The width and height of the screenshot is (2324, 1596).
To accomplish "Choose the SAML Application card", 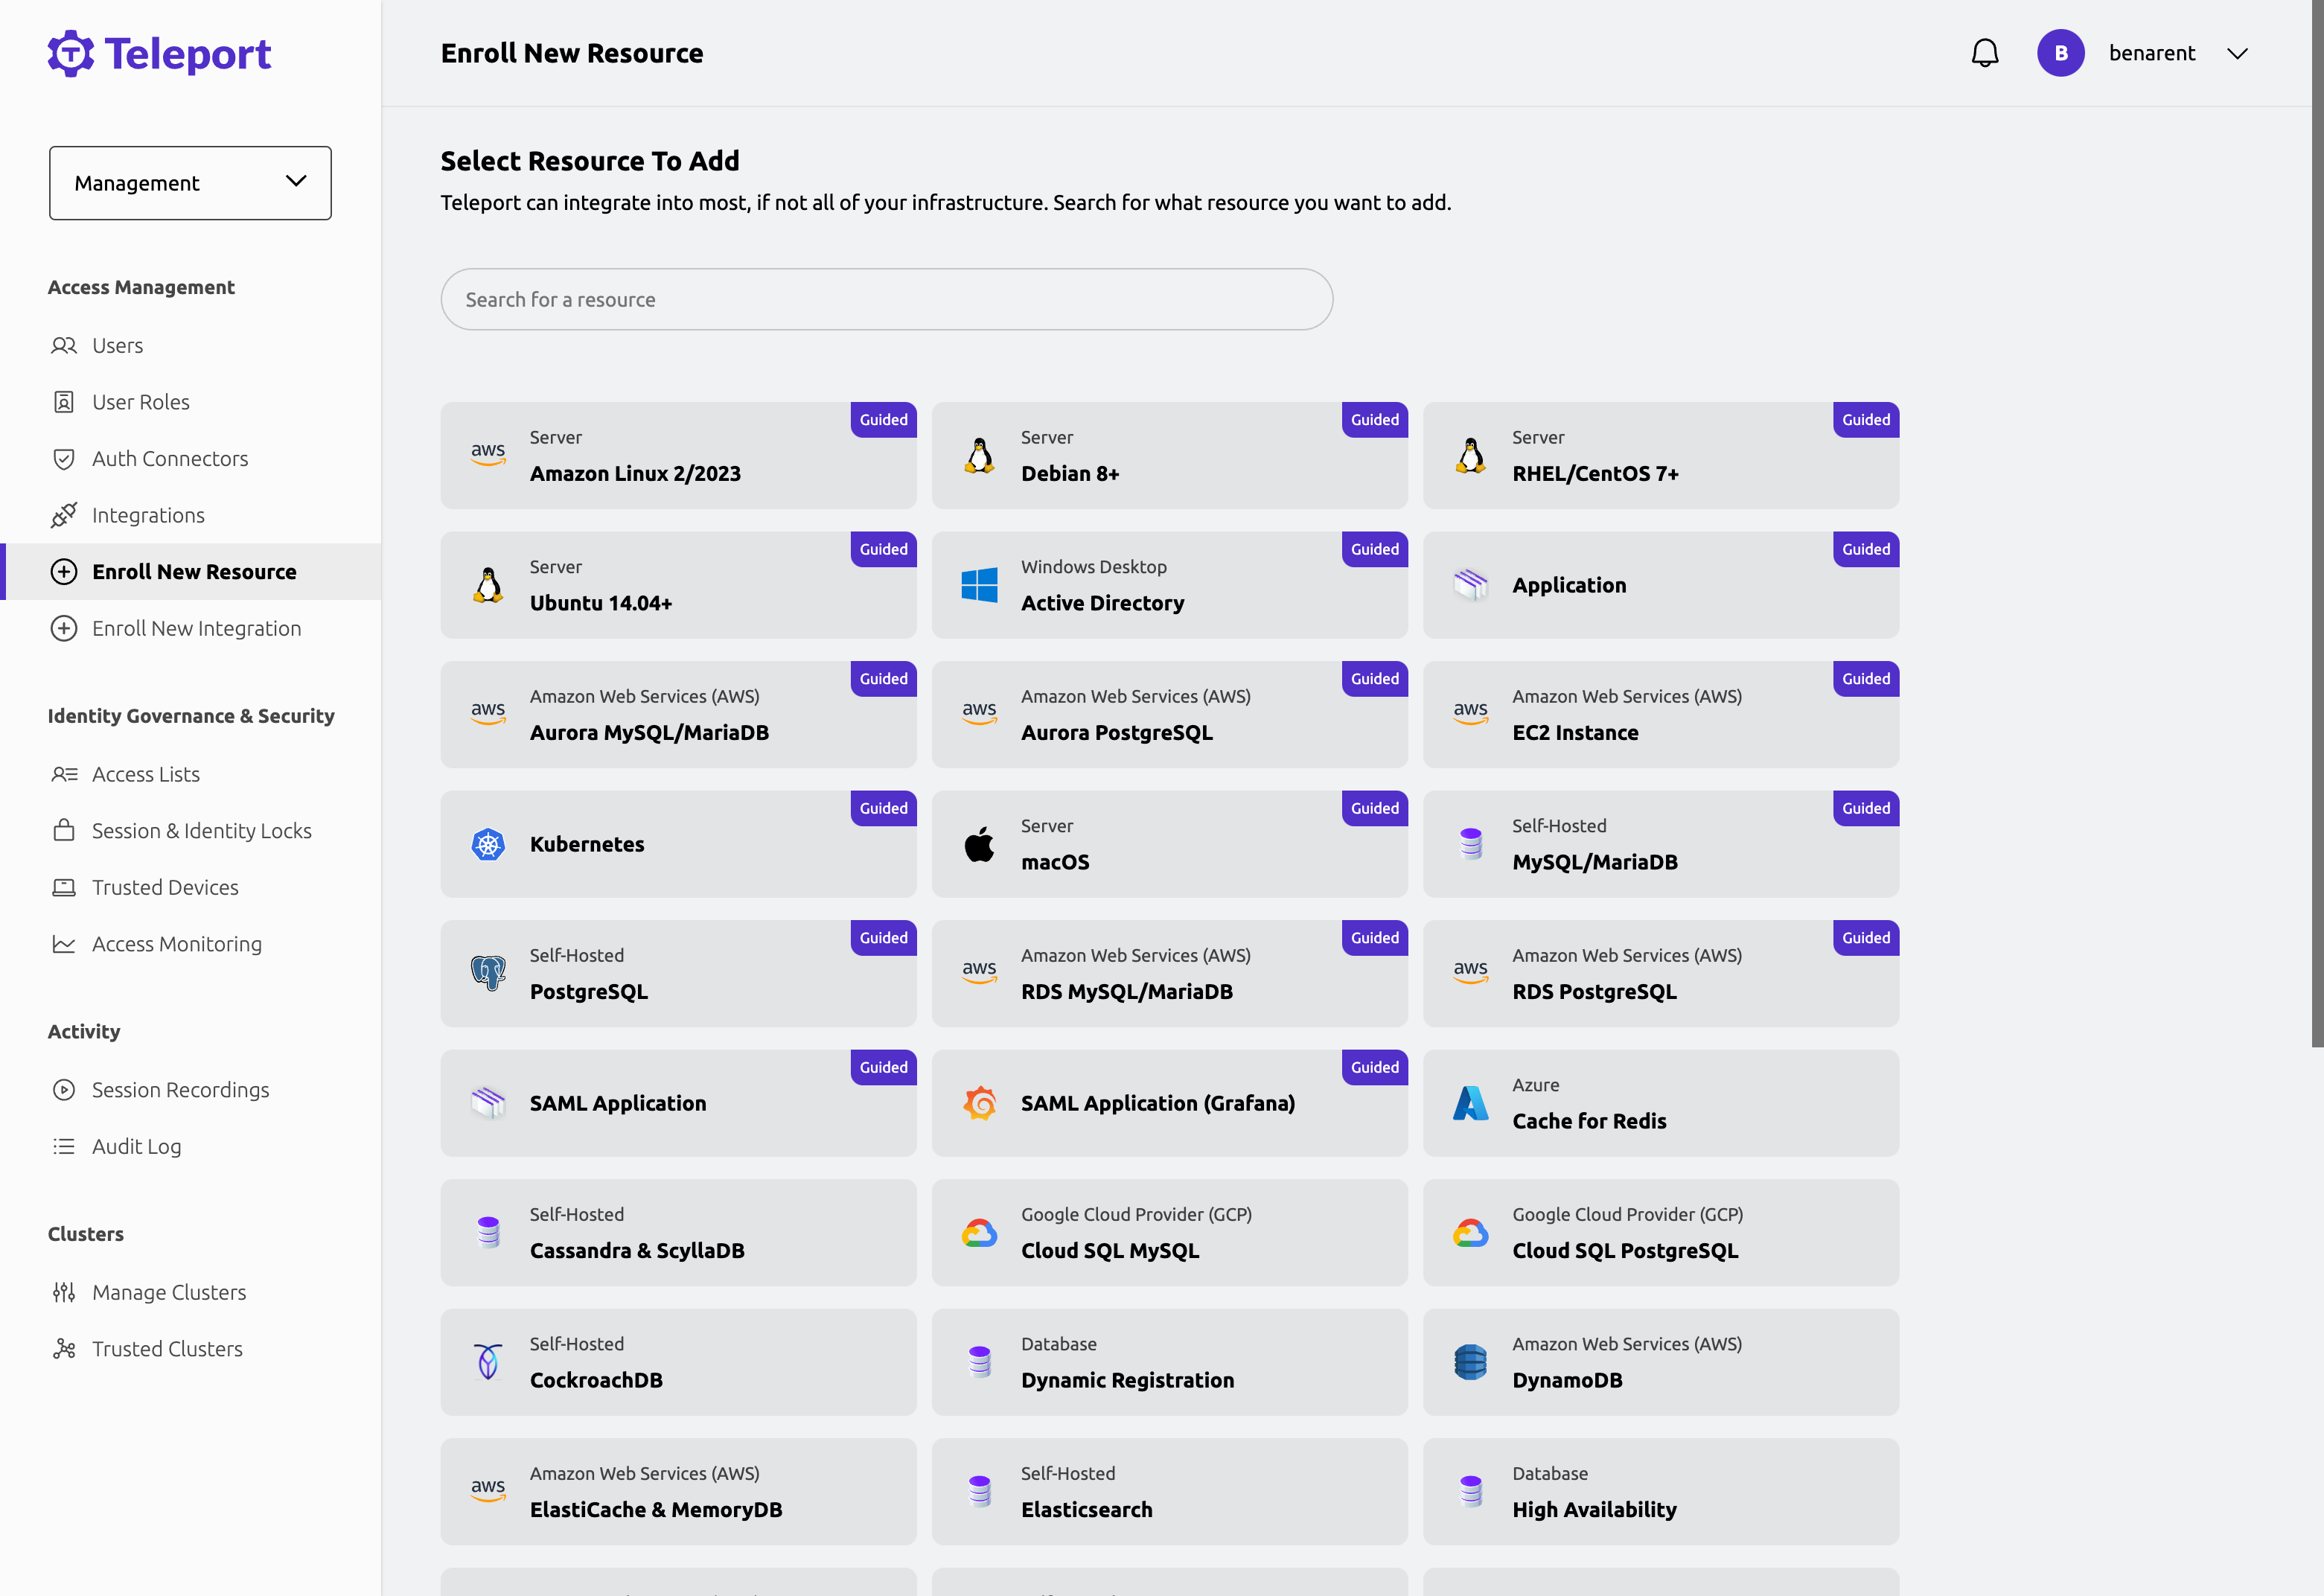I will click(x=678, y=1103).
